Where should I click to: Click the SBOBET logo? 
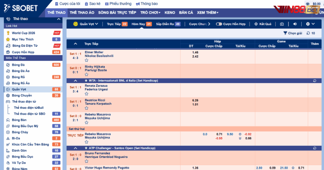tap(21, 8)
